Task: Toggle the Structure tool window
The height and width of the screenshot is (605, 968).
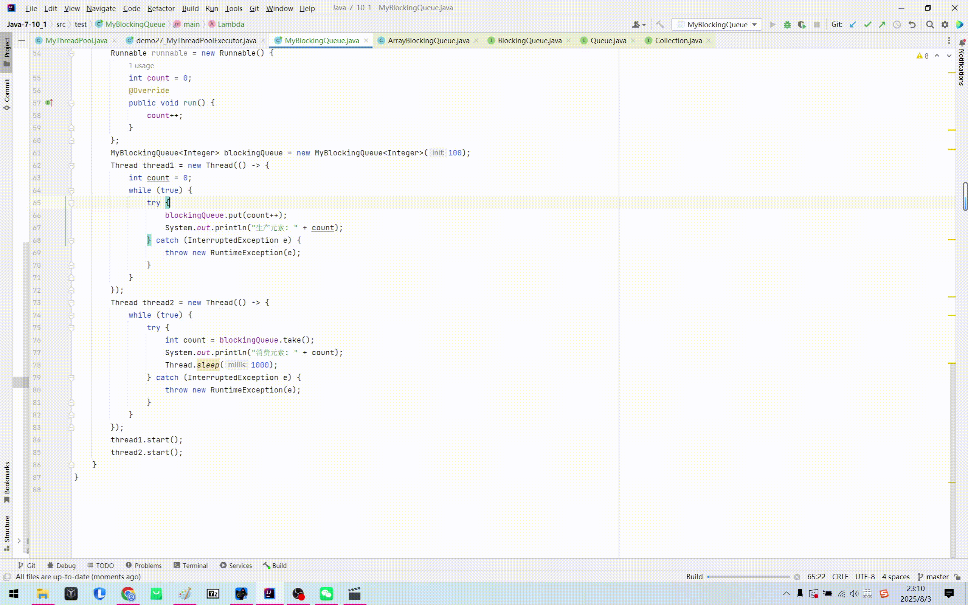Action: [7, 532]
